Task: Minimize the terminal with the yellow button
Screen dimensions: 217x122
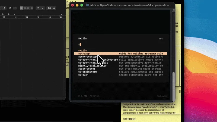Action: [x=77, y=5]
